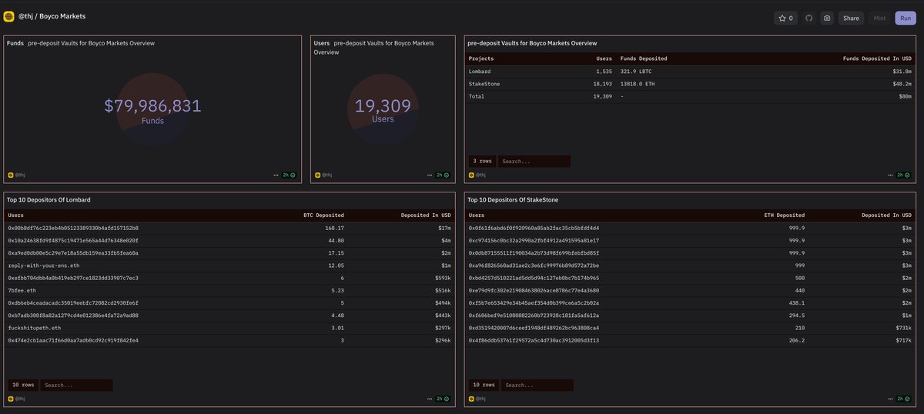Image resolution: width=924 pixels, height=414 pixels.
Task: Sort by Projects column header
Action: point(481,58)
